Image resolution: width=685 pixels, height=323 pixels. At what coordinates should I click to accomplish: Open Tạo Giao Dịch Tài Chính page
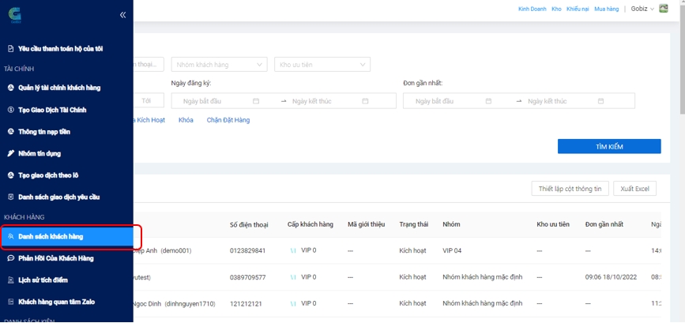[52, 110]
